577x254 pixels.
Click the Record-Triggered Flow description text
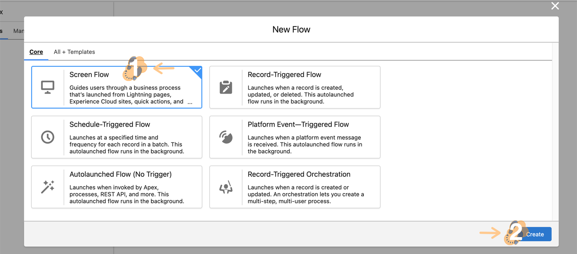[x=300, y=95]
